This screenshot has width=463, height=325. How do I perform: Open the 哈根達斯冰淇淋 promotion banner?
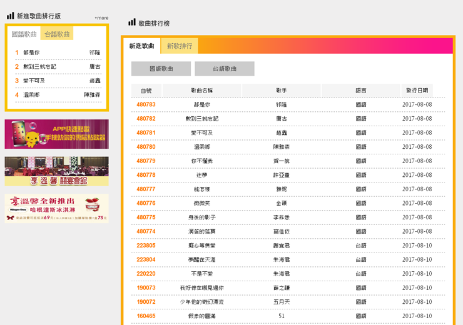pyautogui.click(x=56, y=208)
